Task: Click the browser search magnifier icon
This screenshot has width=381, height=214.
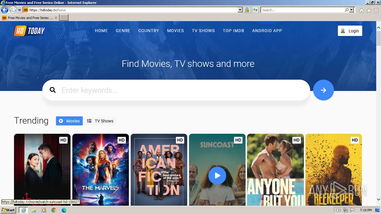Action: click(x=346, y=10)
